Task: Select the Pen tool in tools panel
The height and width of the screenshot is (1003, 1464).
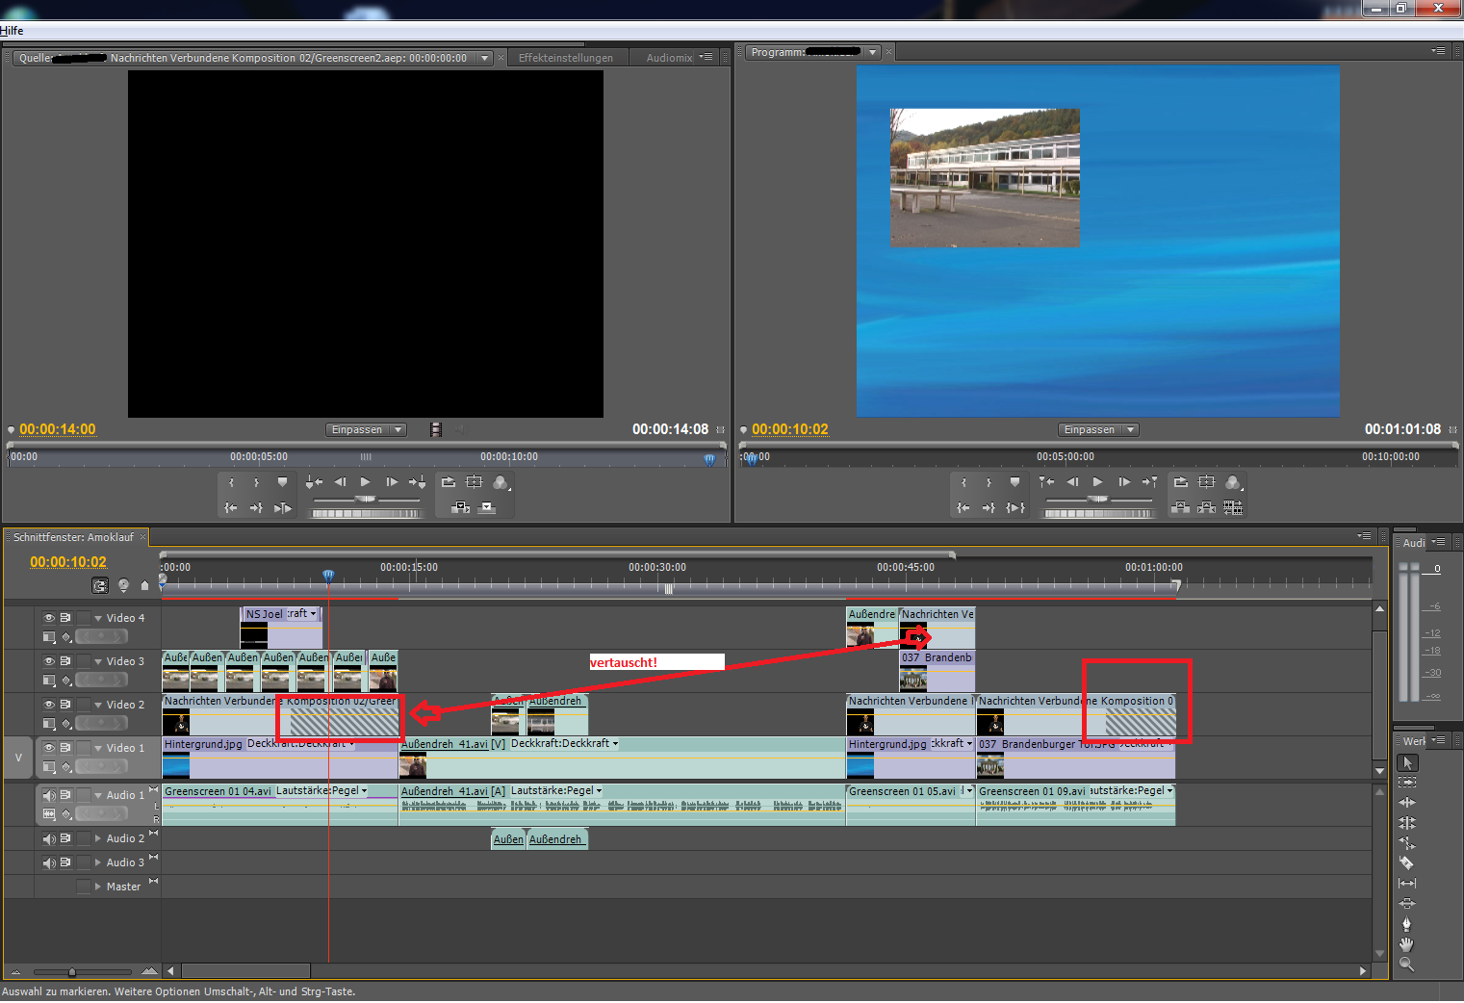Action: click(1406, 923)
